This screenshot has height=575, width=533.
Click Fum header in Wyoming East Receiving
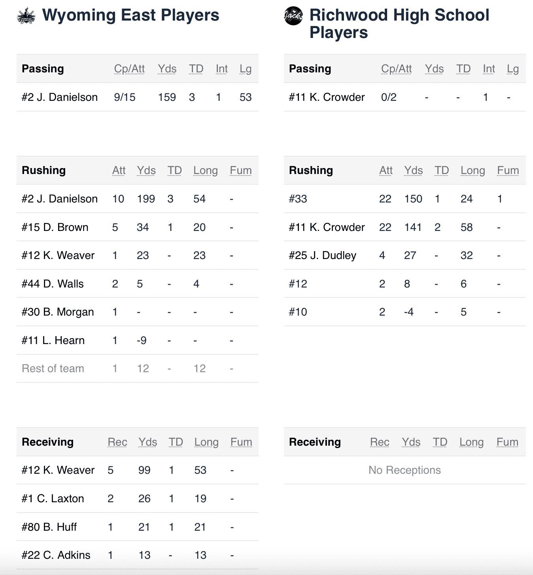(241, 442)
